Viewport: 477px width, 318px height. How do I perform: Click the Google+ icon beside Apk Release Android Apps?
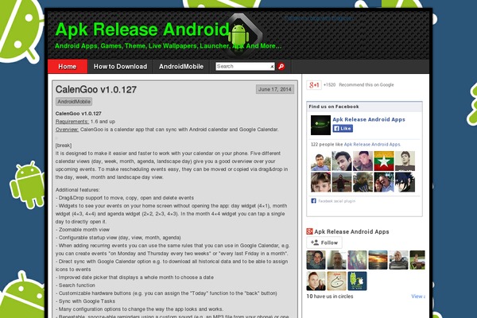click(x=309, y=231)
